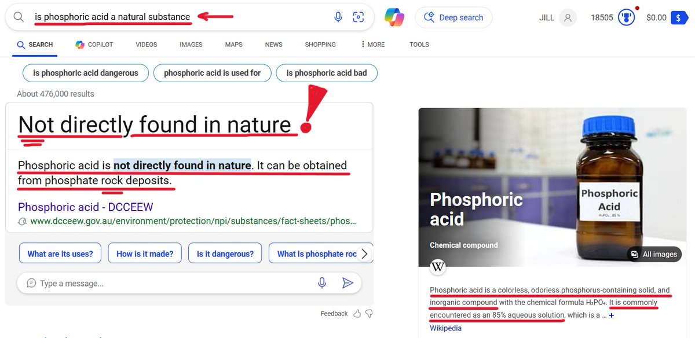Open visual search camera icon

coord(359,17)
